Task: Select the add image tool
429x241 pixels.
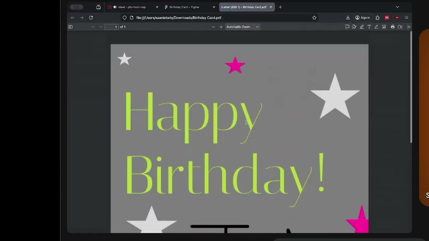Action: click(384, 27)
